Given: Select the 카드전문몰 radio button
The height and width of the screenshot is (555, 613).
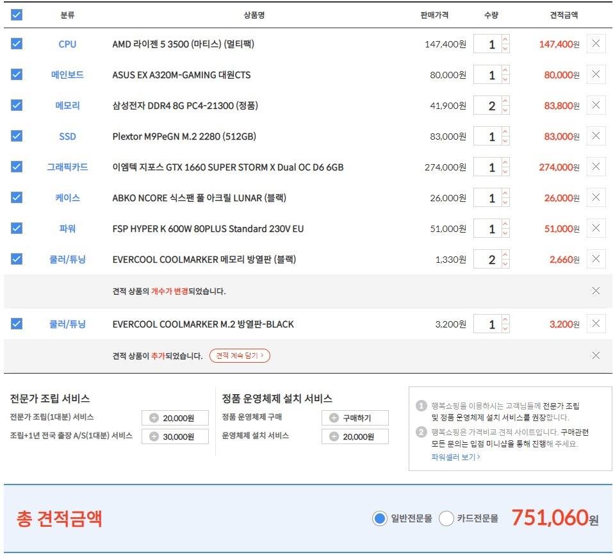Looking at the screenshot, I should tap(446, 518).
